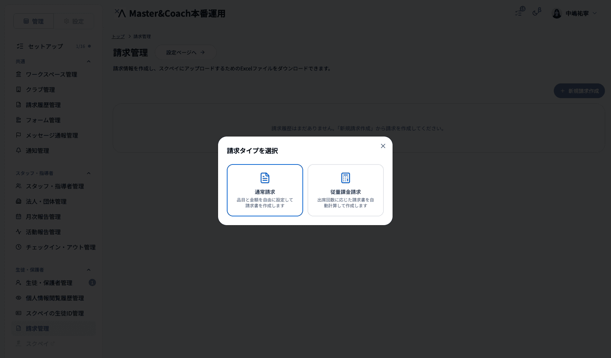Click the plus icon in 新規請求作成

click(563, 91)
